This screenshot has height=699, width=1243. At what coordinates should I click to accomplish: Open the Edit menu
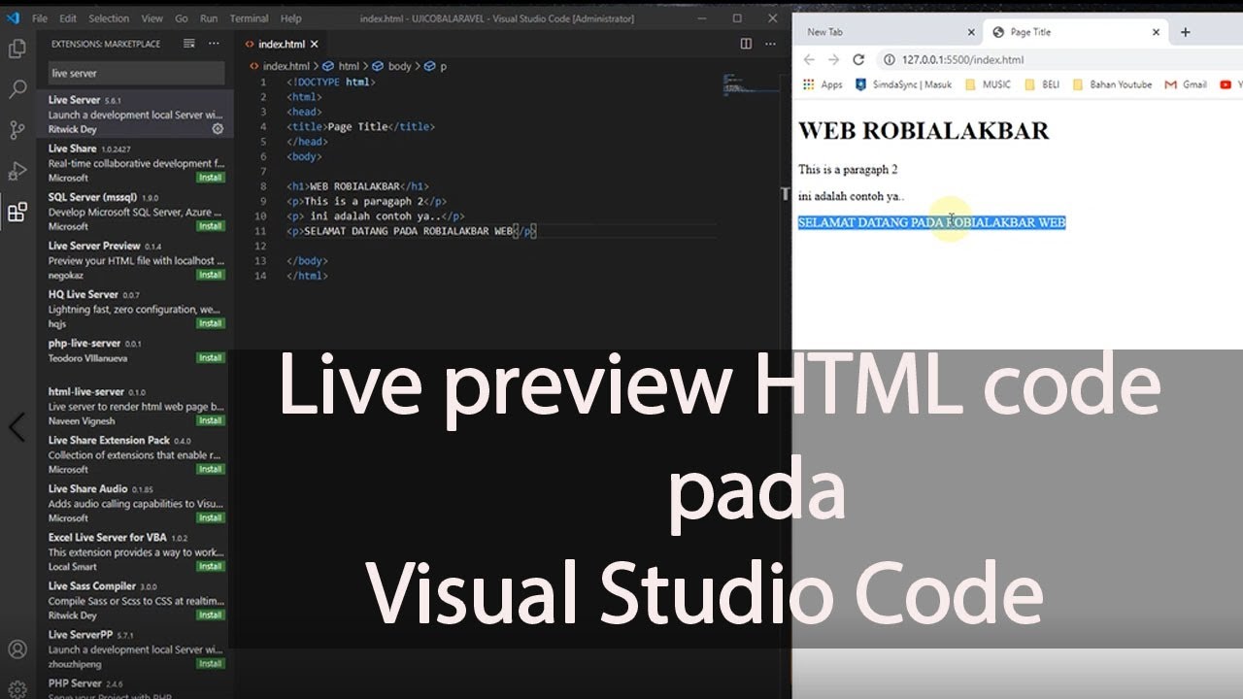tap(68, 18)
